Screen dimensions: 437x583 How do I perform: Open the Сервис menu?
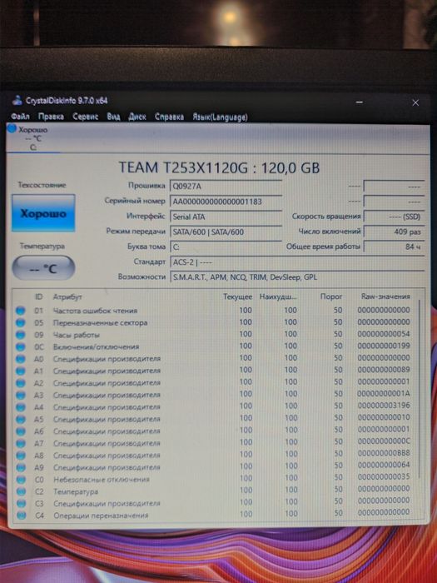tap(86, 117)
